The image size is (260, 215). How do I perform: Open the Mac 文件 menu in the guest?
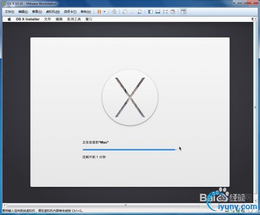pyautogui.click(x=47, y=19)
